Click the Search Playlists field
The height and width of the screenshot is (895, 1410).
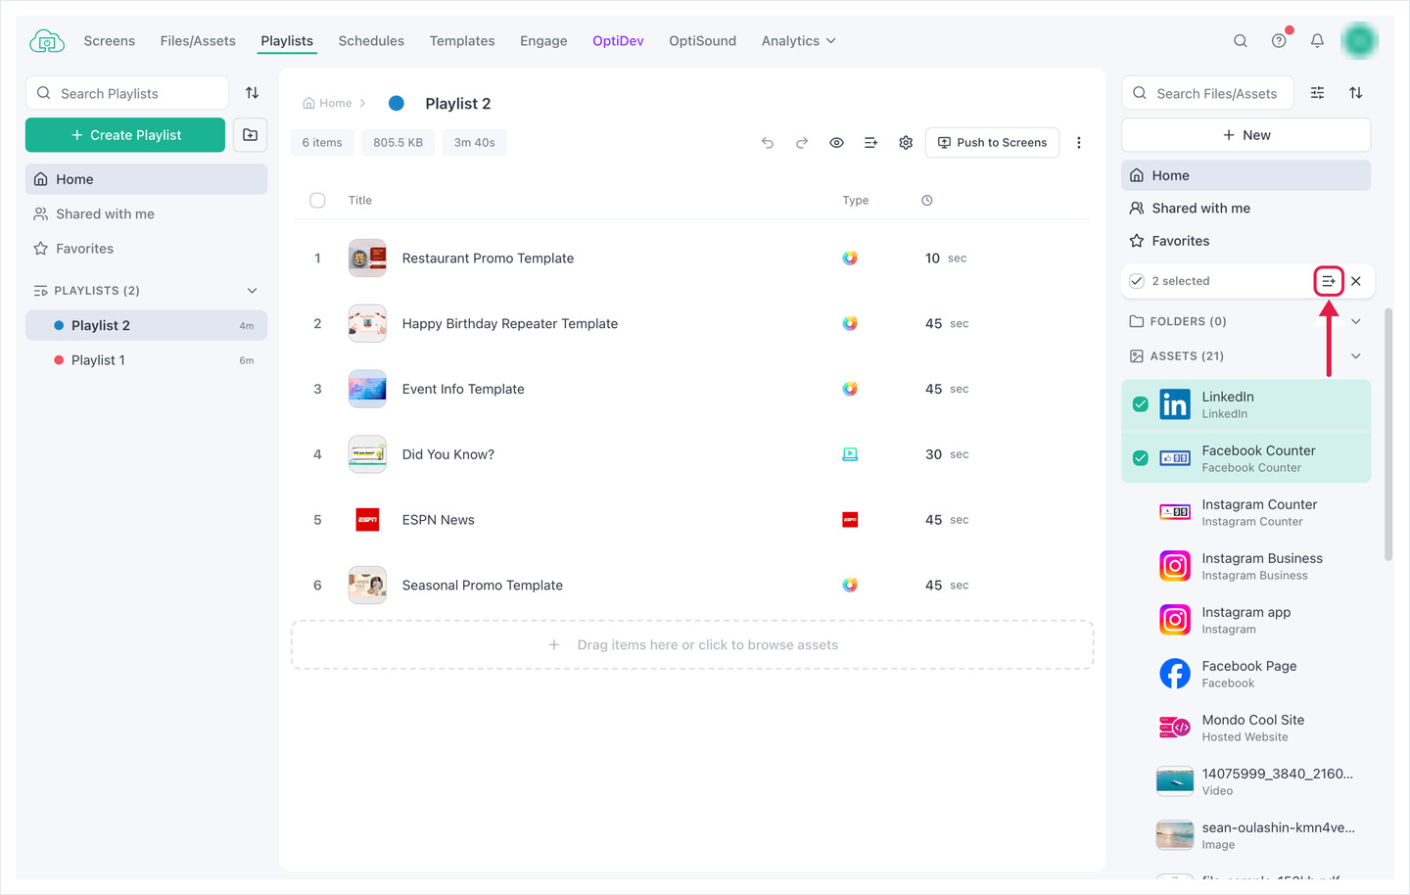point(127,93)
